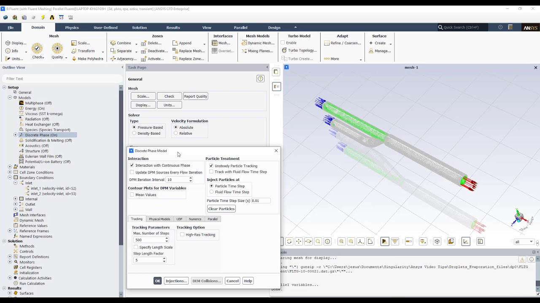Click the Clear Particles button
Screen dimensions: 540x303
[x=221, y=209]
